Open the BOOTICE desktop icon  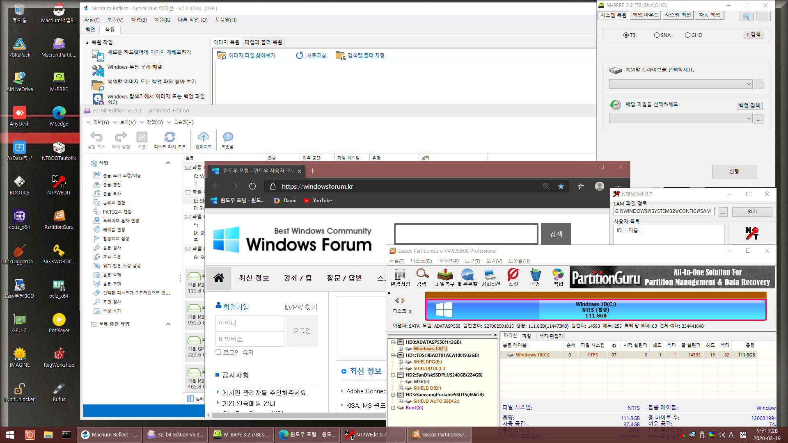tap(20, 185)
